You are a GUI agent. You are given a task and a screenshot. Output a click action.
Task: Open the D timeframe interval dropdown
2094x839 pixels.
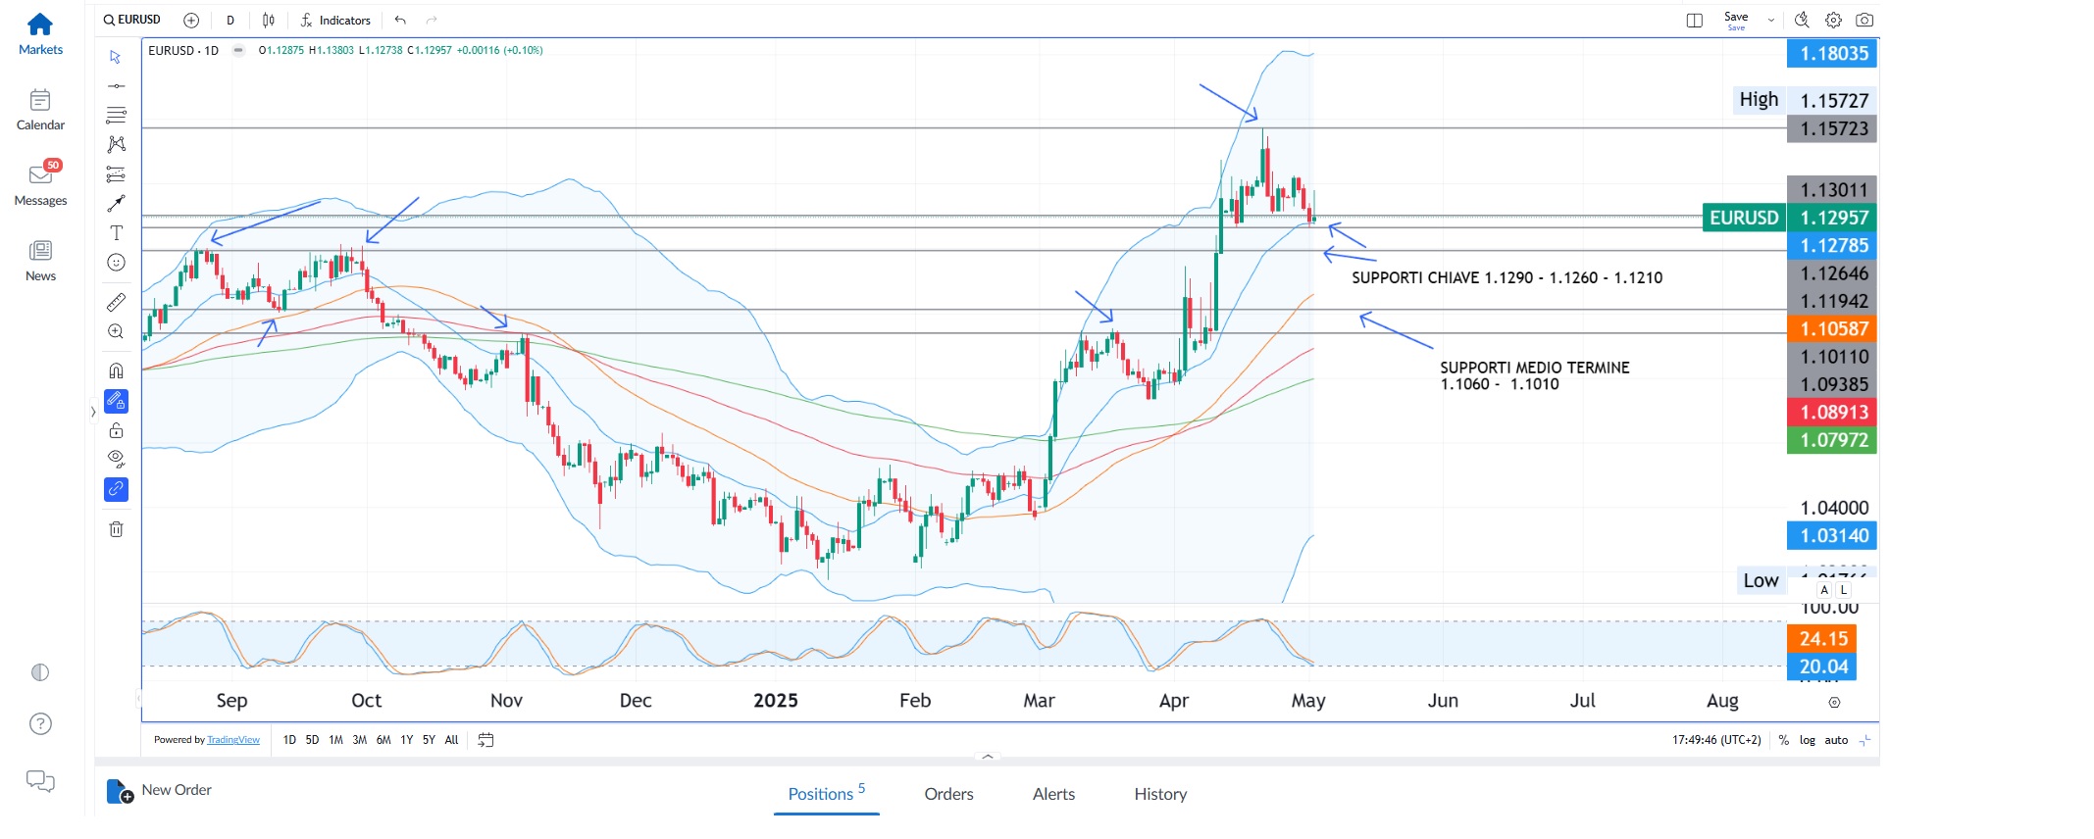pyautogui.click(x=230, y=20)
